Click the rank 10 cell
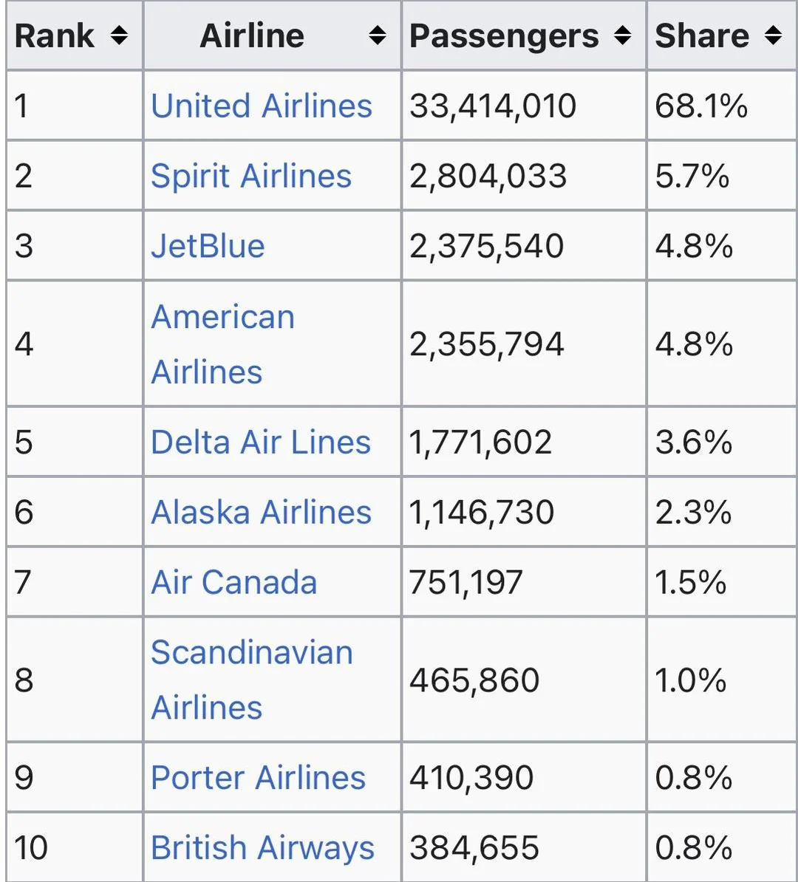This screenshot has width=798, height=882. (31, 847)
